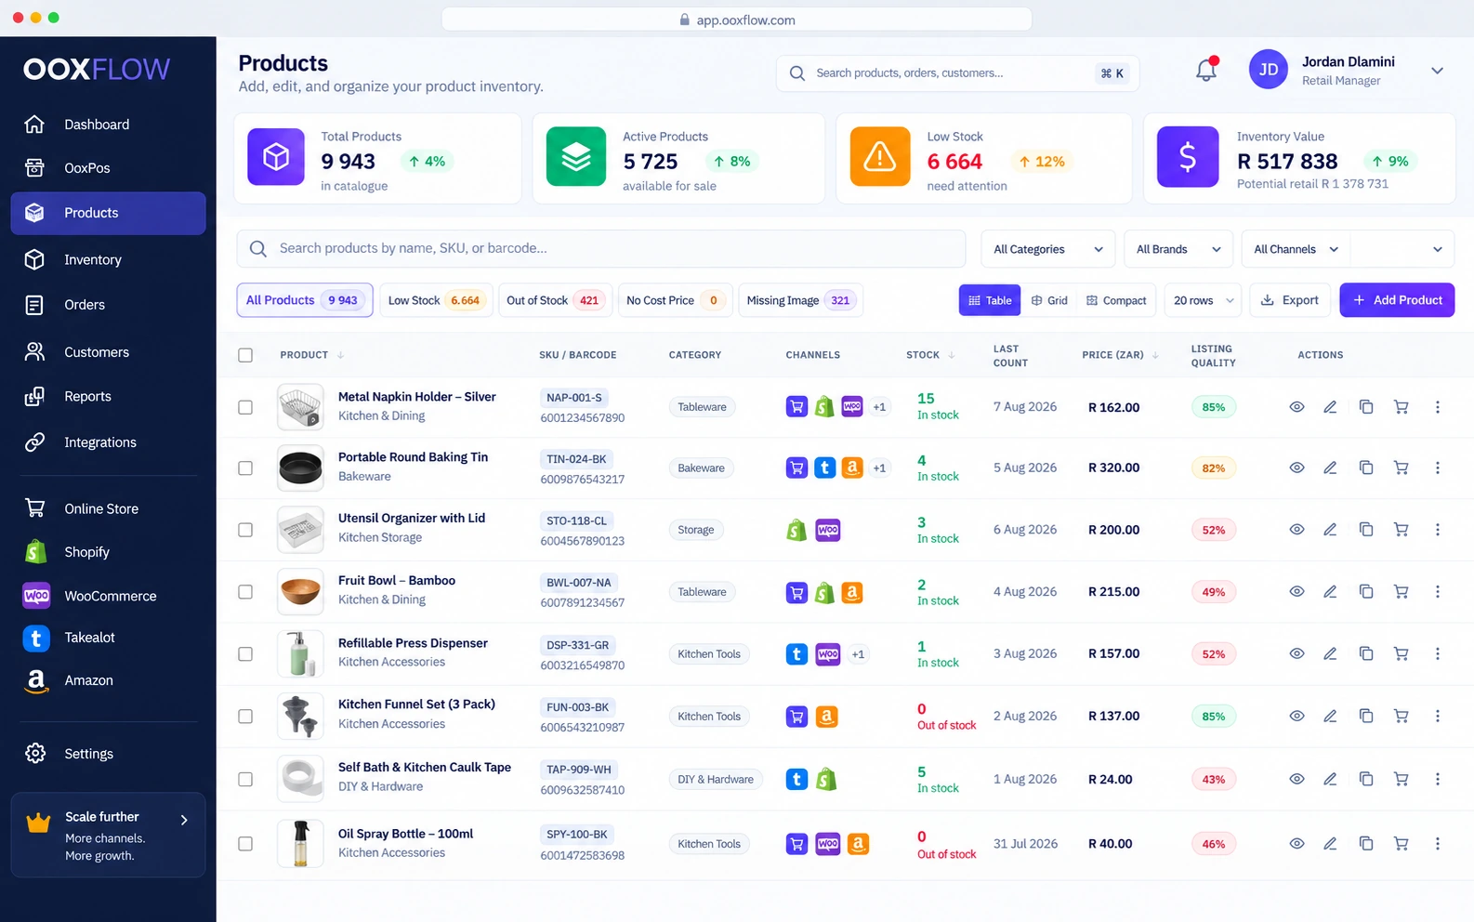Select the Oil Spray Bottle checkbox
This screenshot has height=922, width=1474.
coord(245,844)
